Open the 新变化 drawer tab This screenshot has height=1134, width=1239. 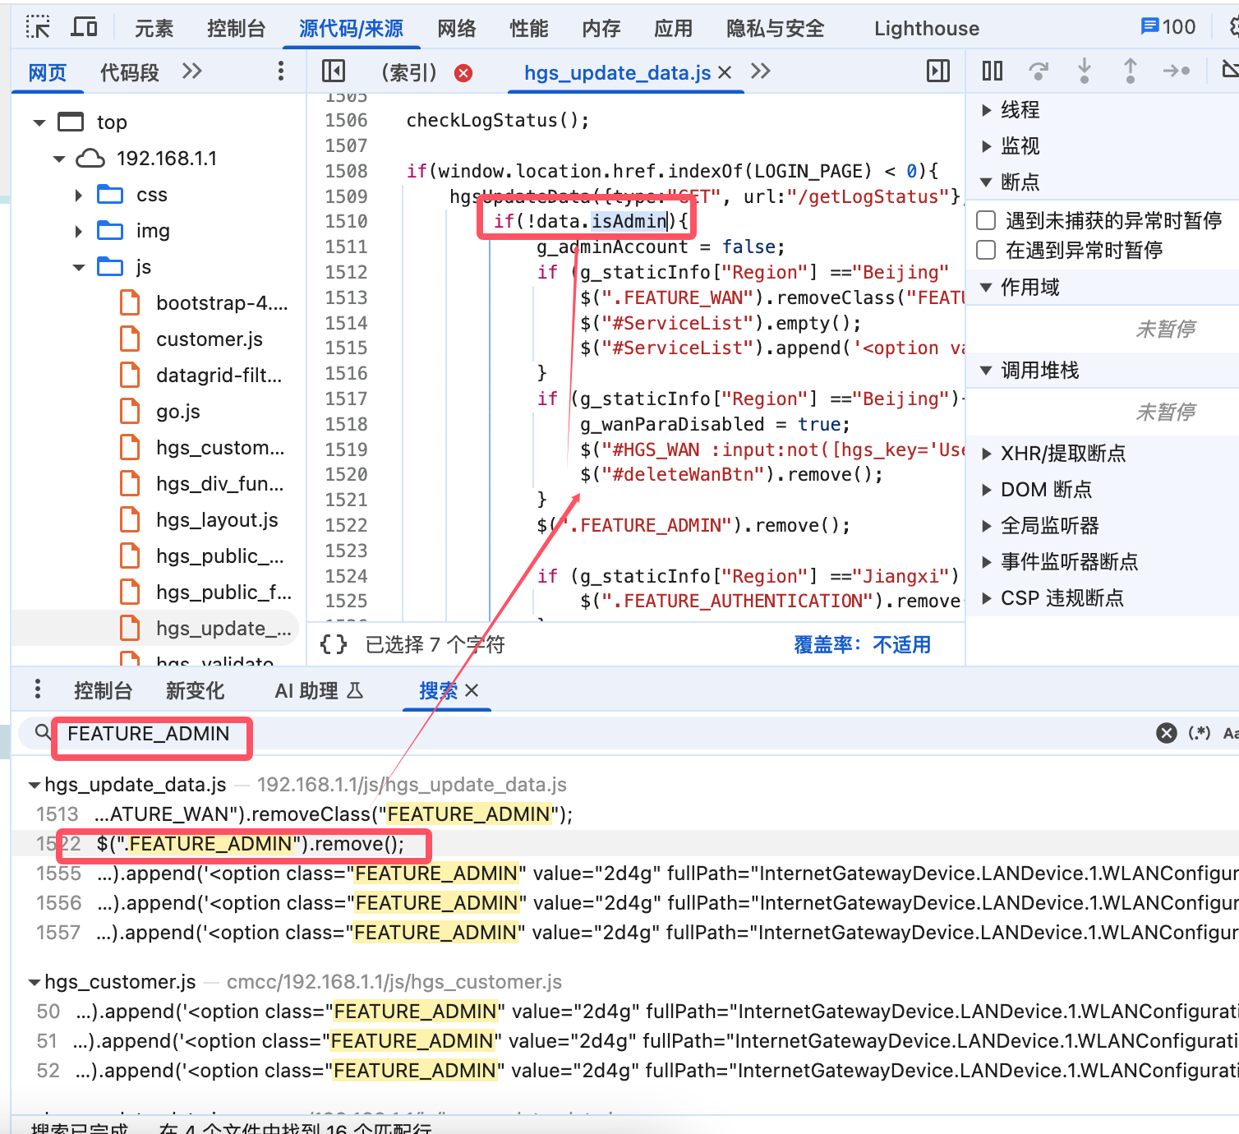(196, 690)
